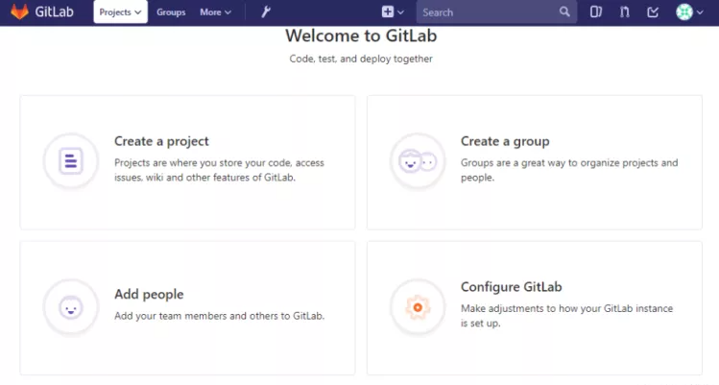Expand the More dropdown menu

pyautogui.click(x=216, y=12)
